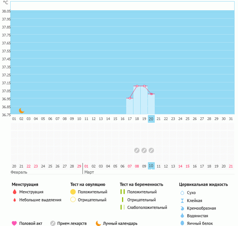The width and height of the screenshot is (238, 226).
Task: Click the pink heart icon in the legend
Action: tap(14, 223)
